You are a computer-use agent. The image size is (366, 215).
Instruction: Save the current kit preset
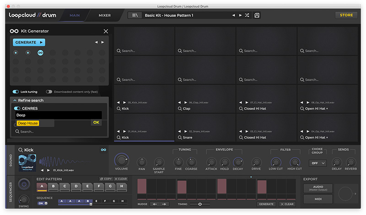tap(257, 15)
